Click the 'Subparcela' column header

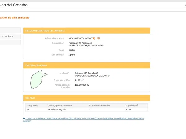(x=33, y=105)
